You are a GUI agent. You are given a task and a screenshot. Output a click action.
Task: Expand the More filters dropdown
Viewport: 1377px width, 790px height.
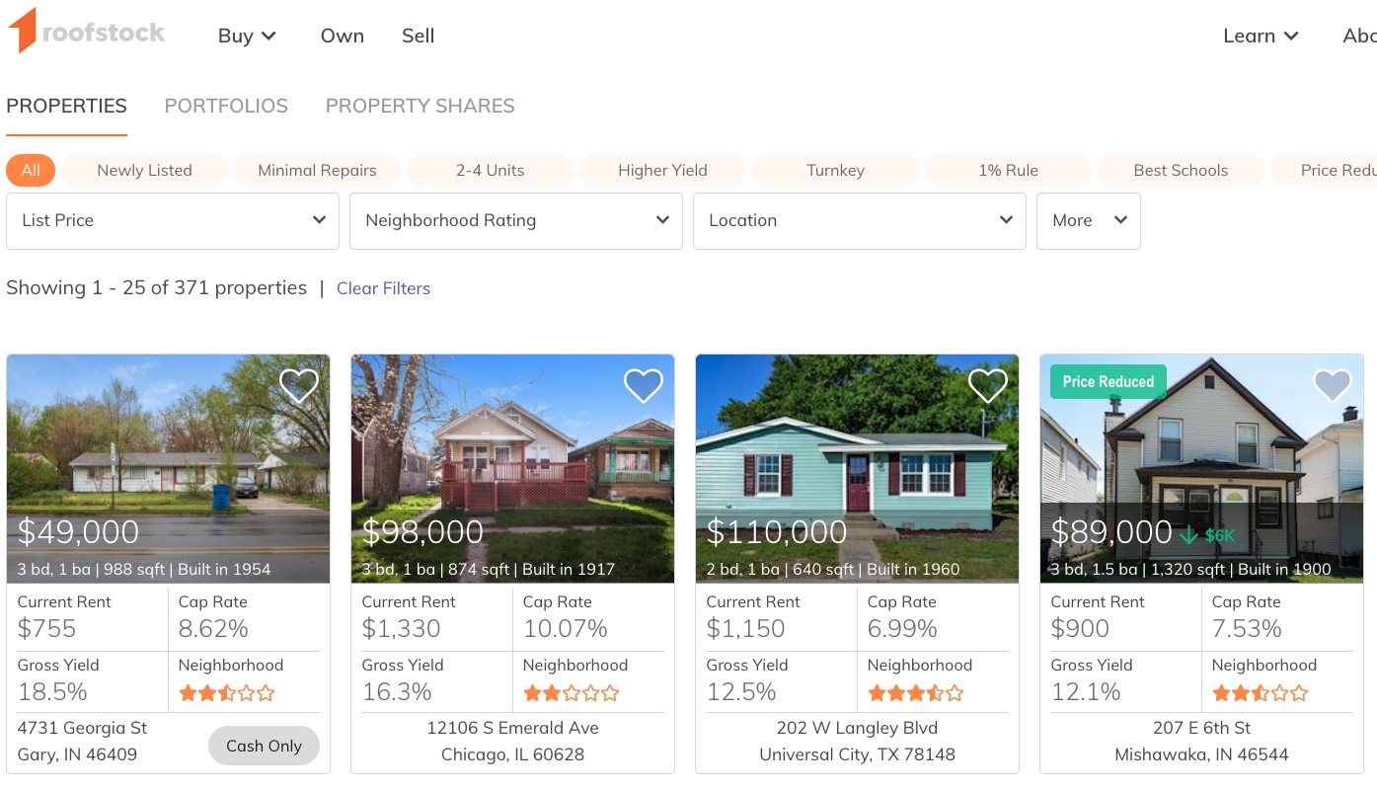[x=1088, y=220]
